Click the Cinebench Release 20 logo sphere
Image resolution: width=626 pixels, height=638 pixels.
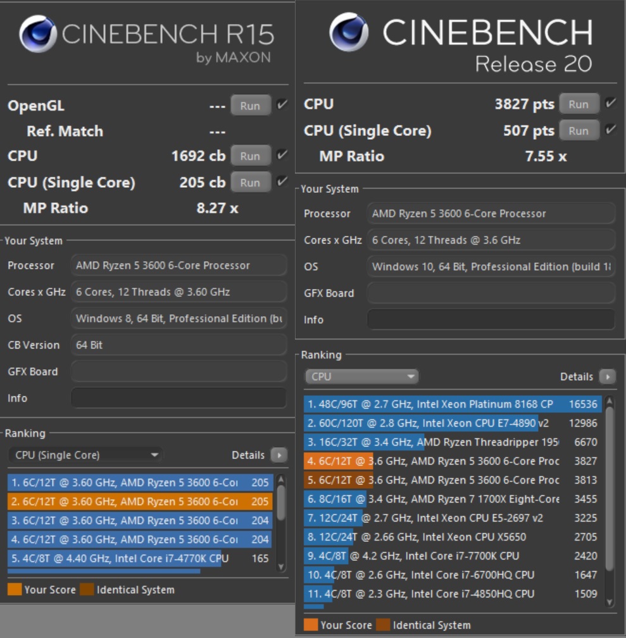tap(349, 32)
